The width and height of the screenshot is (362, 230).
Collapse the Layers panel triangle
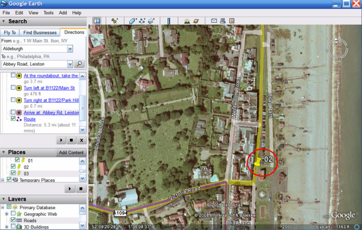point(4,199)
